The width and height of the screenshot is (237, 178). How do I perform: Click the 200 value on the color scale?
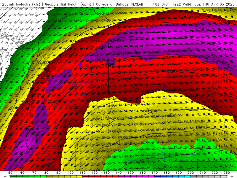[191, 173]
